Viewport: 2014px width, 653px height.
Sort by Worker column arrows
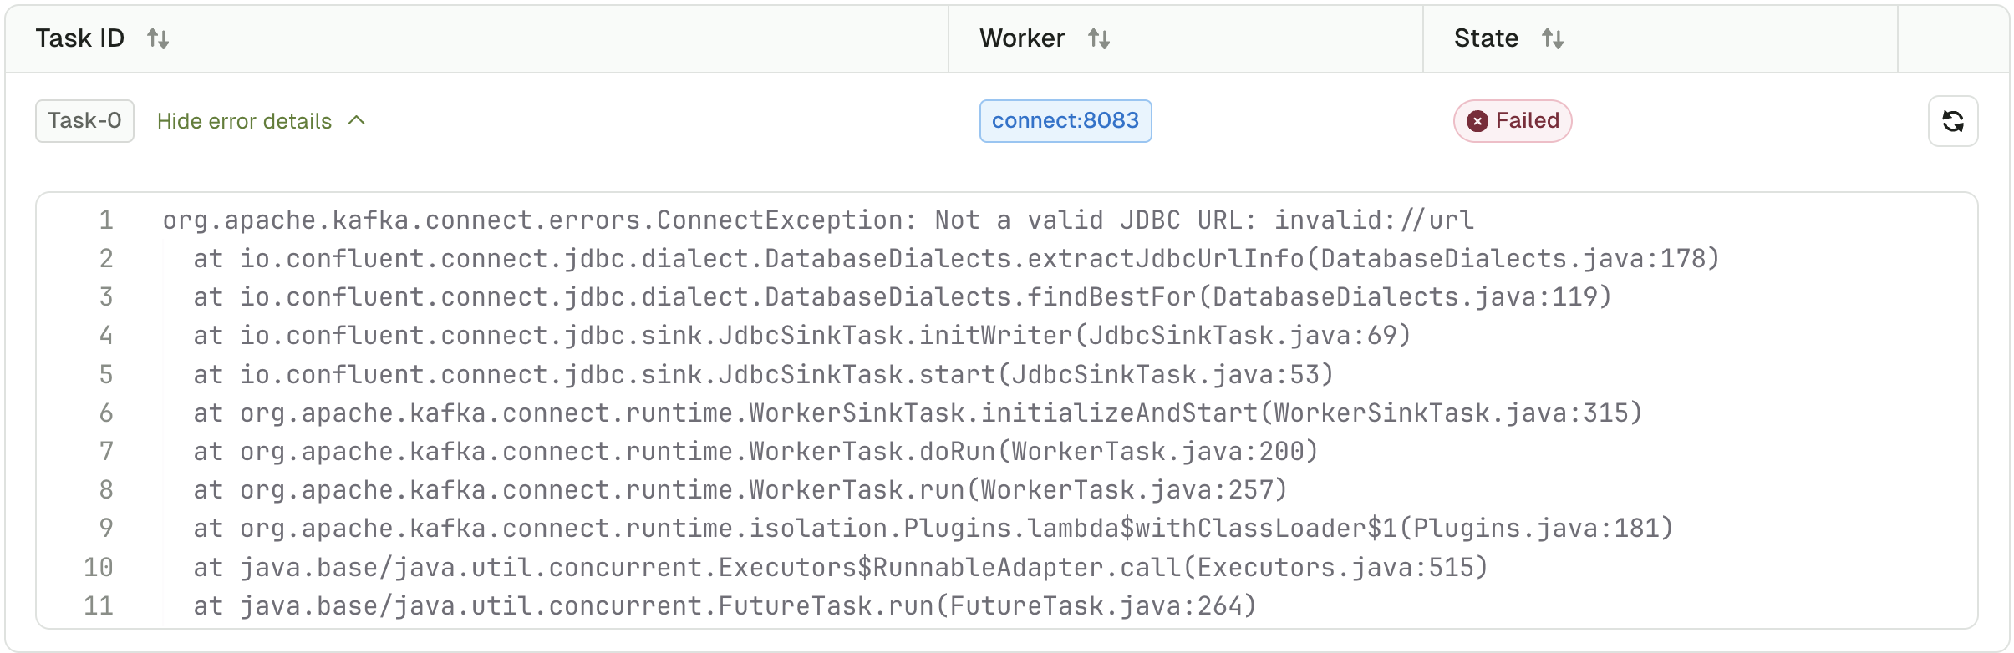point(1099,38)
